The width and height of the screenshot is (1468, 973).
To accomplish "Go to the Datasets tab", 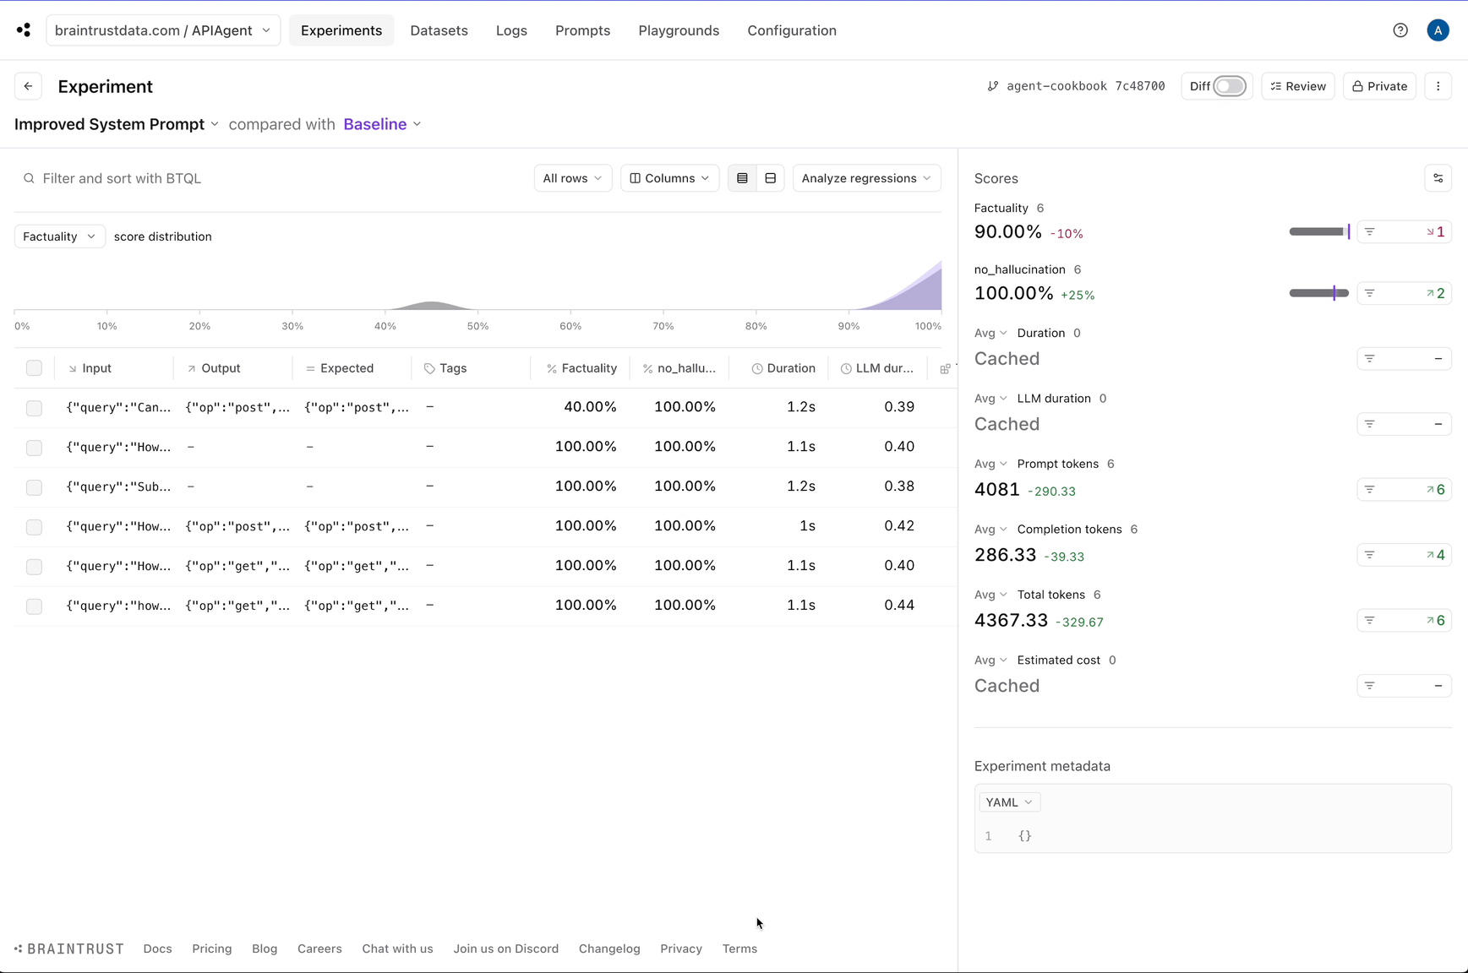I will pos(439,30).
